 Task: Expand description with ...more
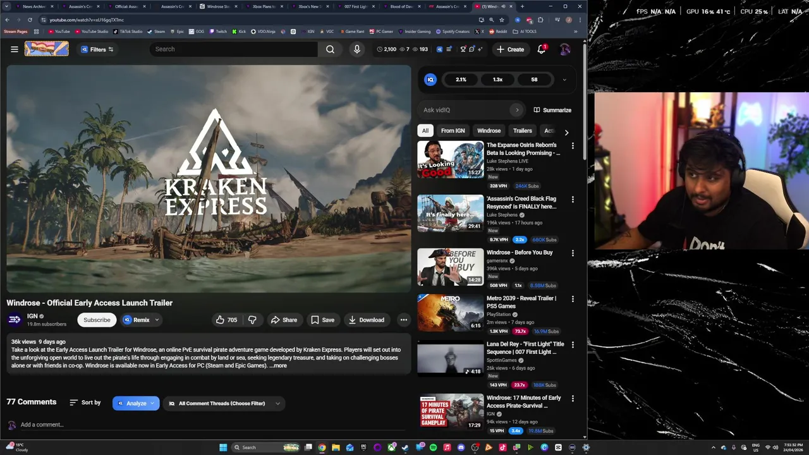tap(278, 366)
